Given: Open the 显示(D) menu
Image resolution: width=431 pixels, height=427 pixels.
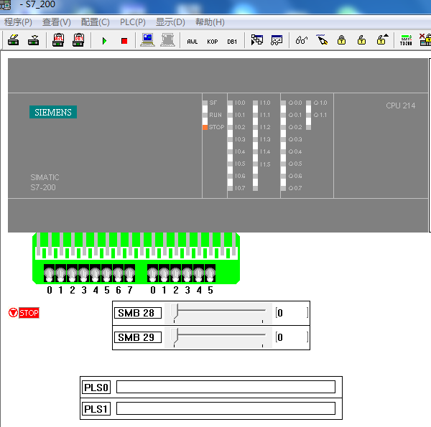Looking at the screenshot, I should (x=170, y=22).
